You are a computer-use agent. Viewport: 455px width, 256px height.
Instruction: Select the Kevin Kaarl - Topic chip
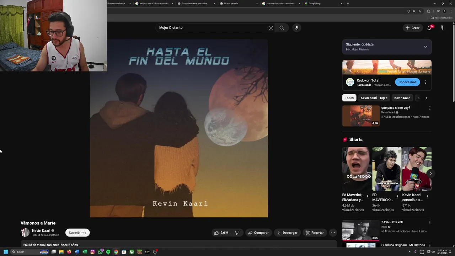pyautogui.click(x=374, y=98)
